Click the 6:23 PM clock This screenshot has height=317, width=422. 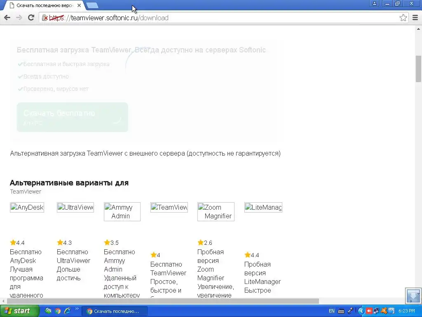[407, 311]
